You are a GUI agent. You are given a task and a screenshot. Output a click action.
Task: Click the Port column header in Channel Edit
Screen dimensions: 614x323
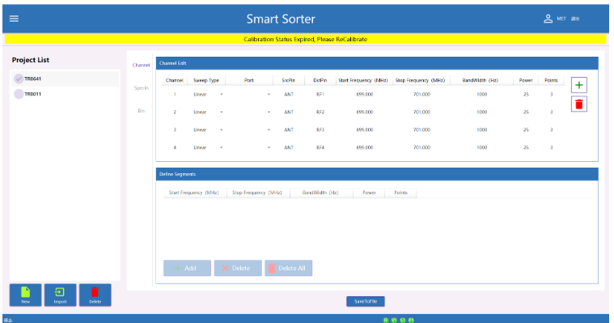point(248,80)
